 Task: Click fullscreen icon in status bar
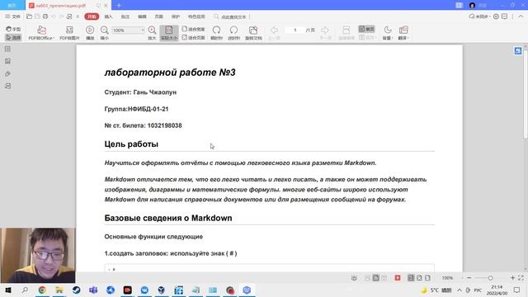point(521,278)
